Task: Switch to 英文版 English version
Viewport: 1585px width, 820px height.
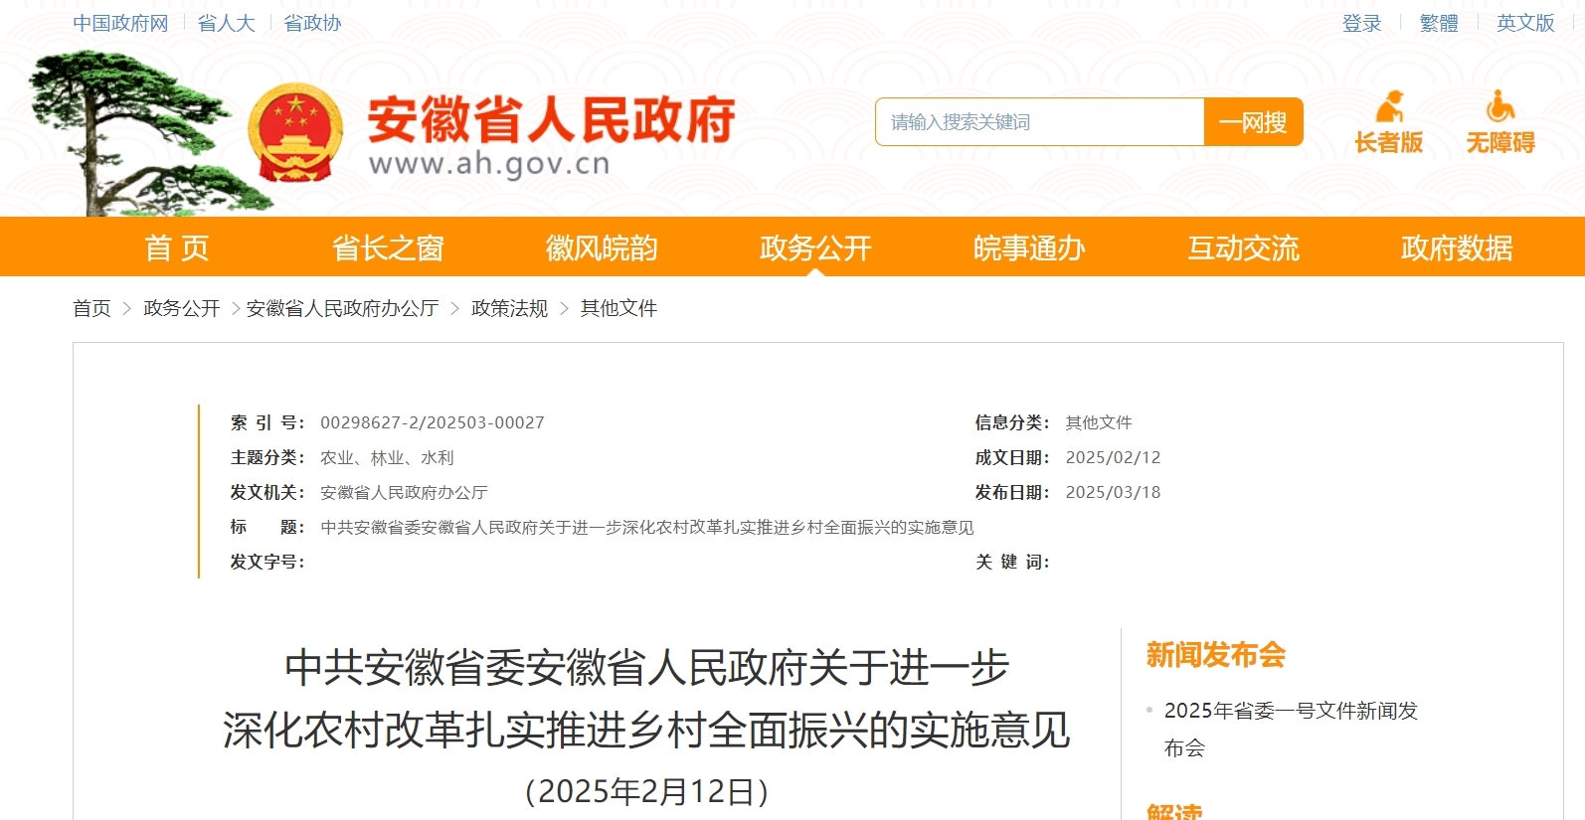Action: [1525, 23]
